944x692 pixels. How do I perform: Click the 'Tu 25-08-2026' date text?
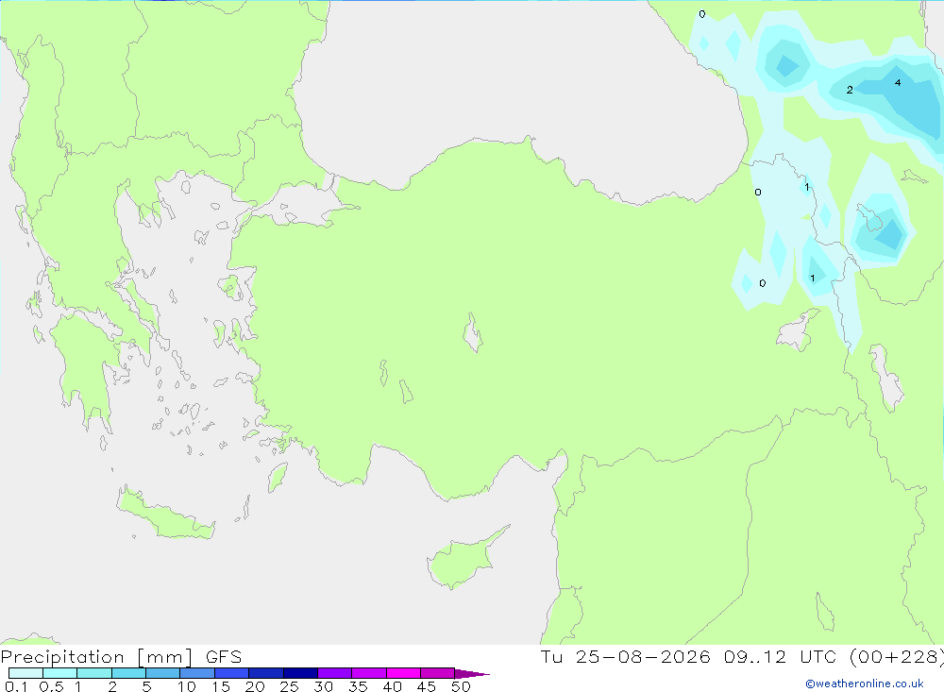625,656
